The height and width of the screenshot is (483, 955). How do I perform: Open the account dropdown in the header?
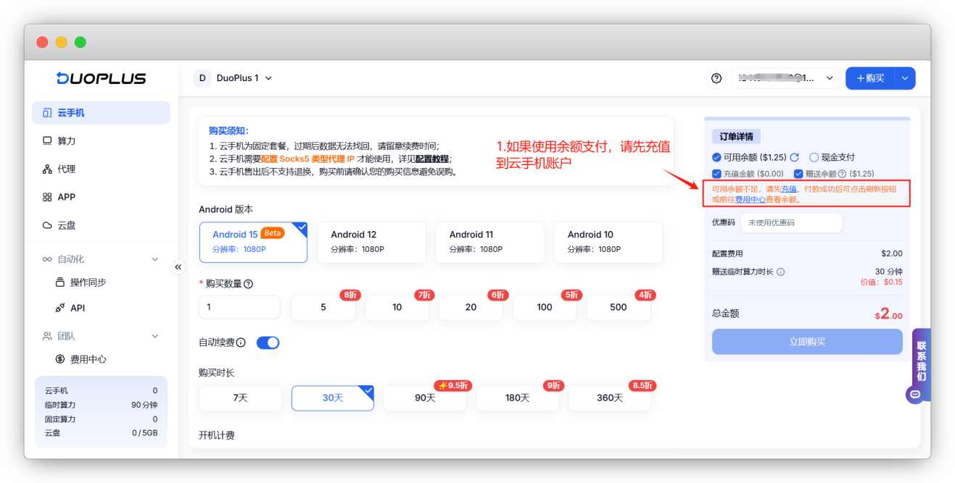tap(785, 78)
